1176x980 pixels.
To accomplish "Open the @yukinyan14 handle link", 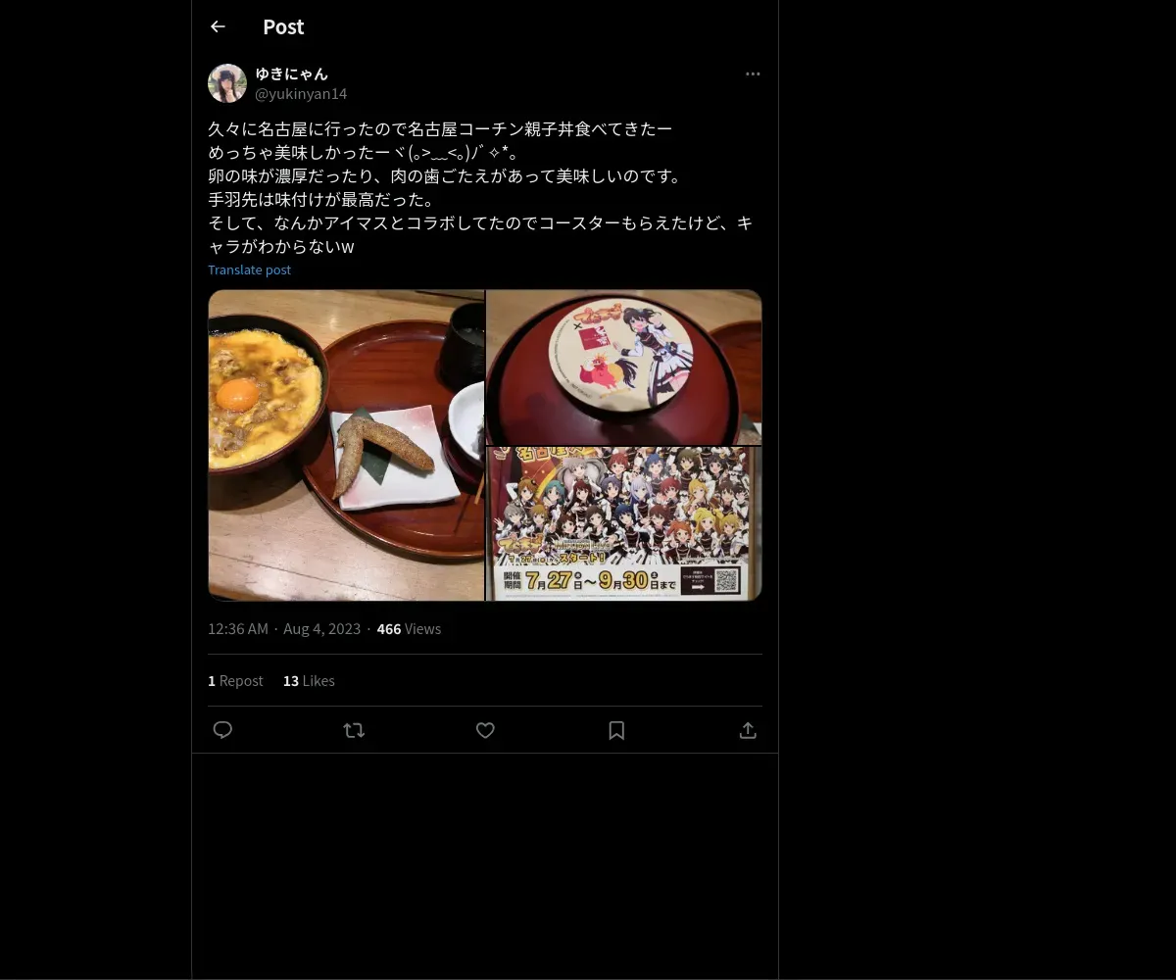I will pos(301,94).
